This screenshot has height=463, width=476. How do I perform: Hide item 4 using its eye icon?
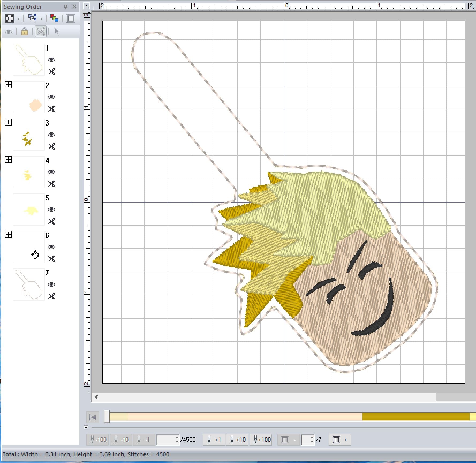(51, 172)
